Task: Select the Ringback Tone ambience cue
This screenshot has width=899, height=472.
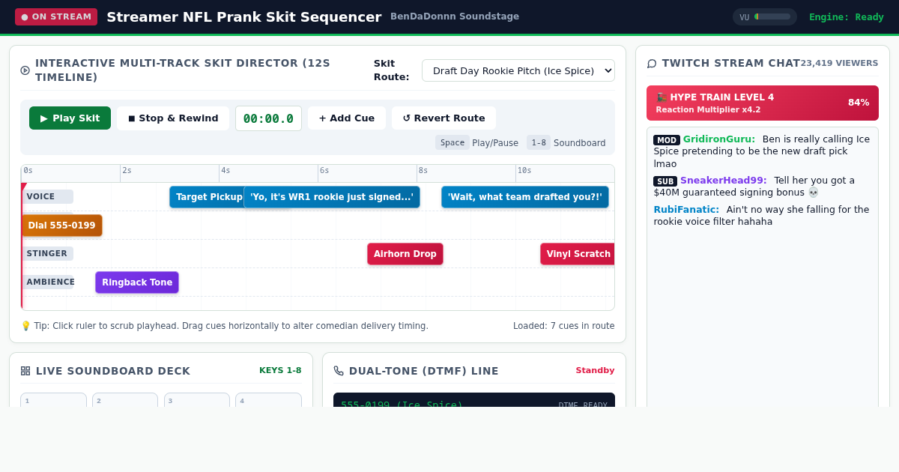Action: [x=137, y=282]
